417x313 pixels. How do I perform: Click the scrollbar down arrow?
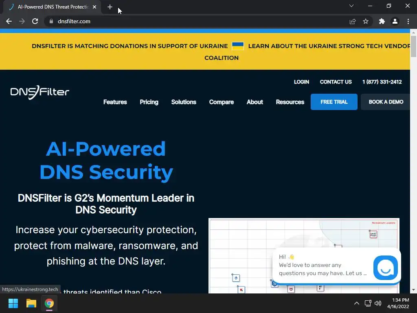point(413,290)
